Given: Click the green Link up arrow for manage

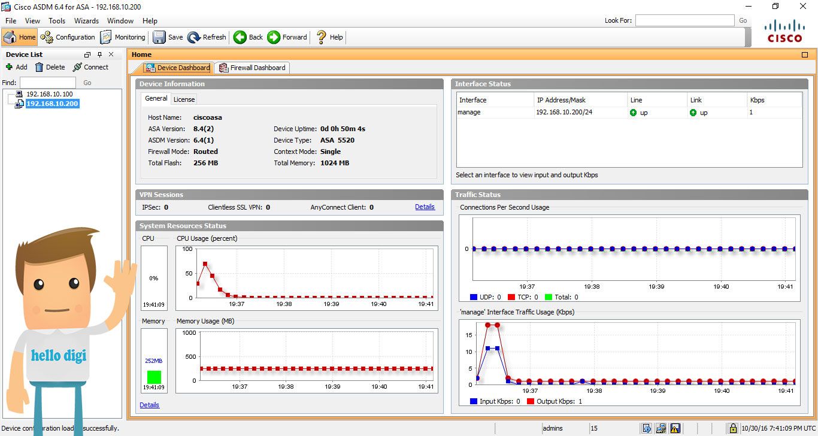Looking at the screenshot, I should tap(693, 113).
